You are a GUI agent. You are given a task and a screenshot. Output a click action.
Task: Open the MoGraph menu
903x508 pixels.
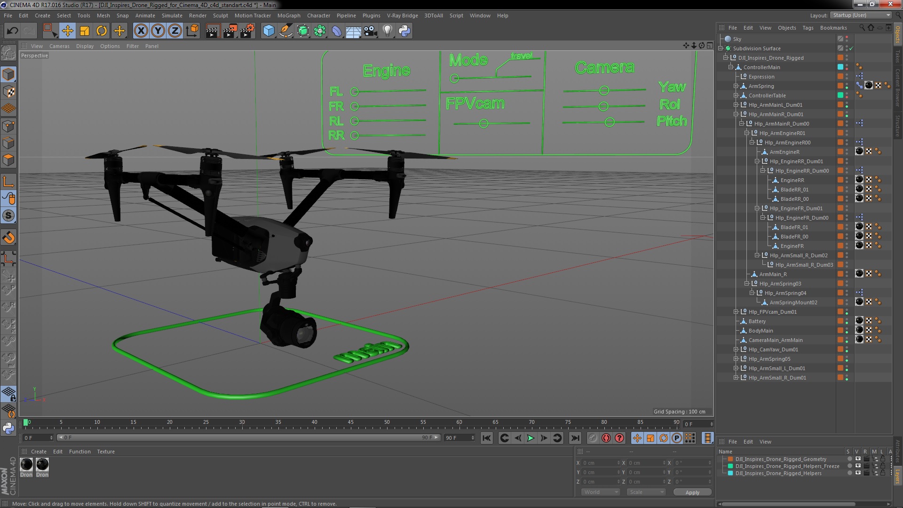(288, 16)
